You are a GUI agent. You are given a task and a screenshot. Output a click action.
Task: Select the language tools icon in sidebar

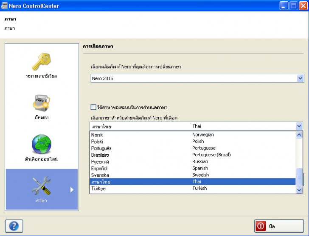coord(42,189)
